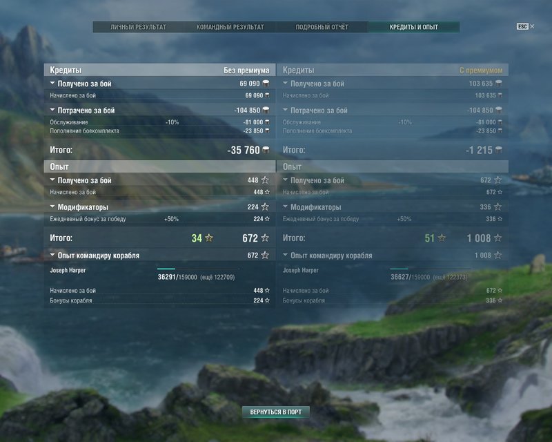552x442 pixels.
Task: Open Командный результат tab
Action: pos(230,27)
